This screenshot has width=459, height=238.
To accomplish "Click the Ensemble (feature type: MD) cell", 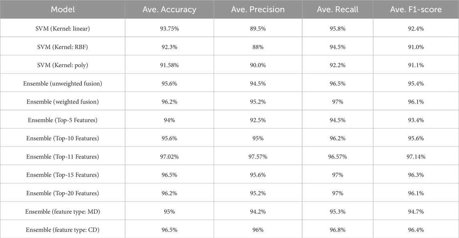I will coord(63,212).
